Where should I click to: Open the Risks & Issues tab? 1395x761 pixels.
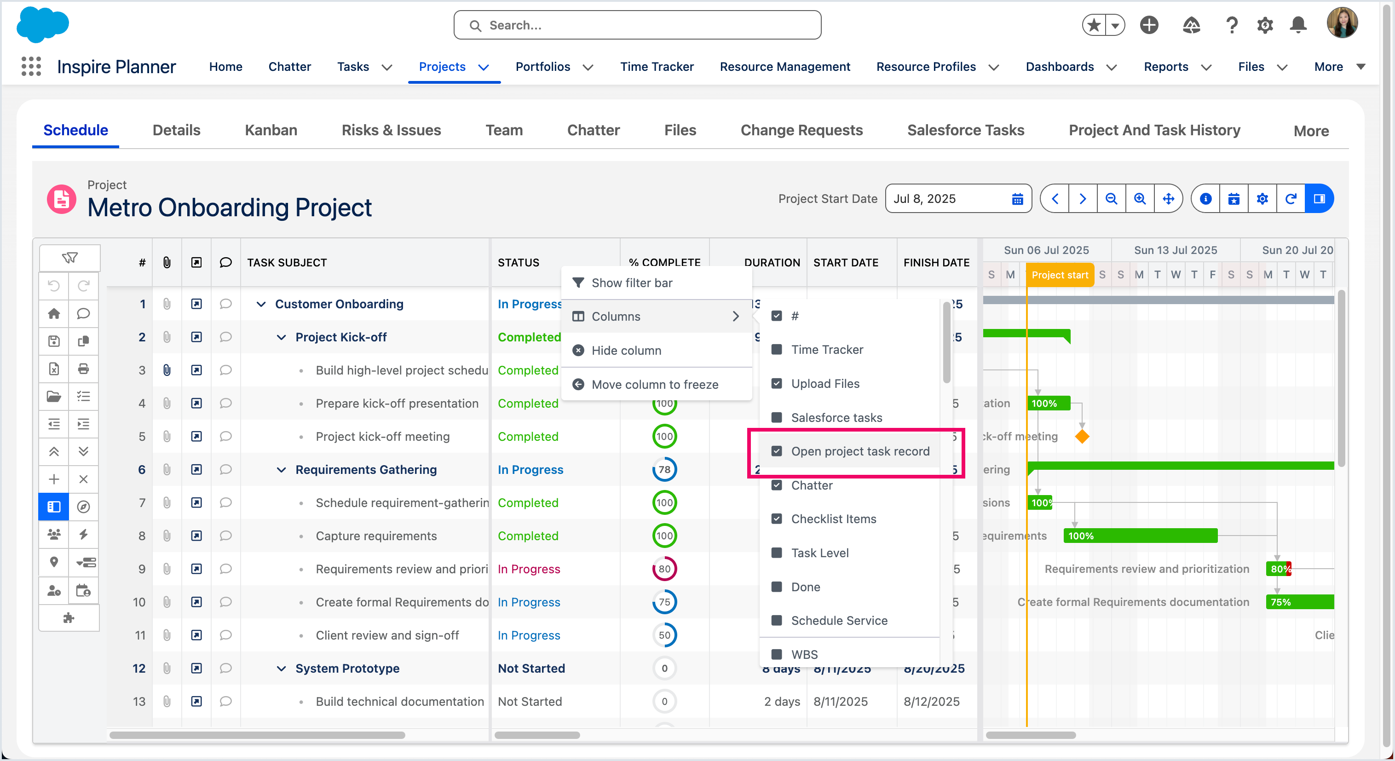(391, 130)
